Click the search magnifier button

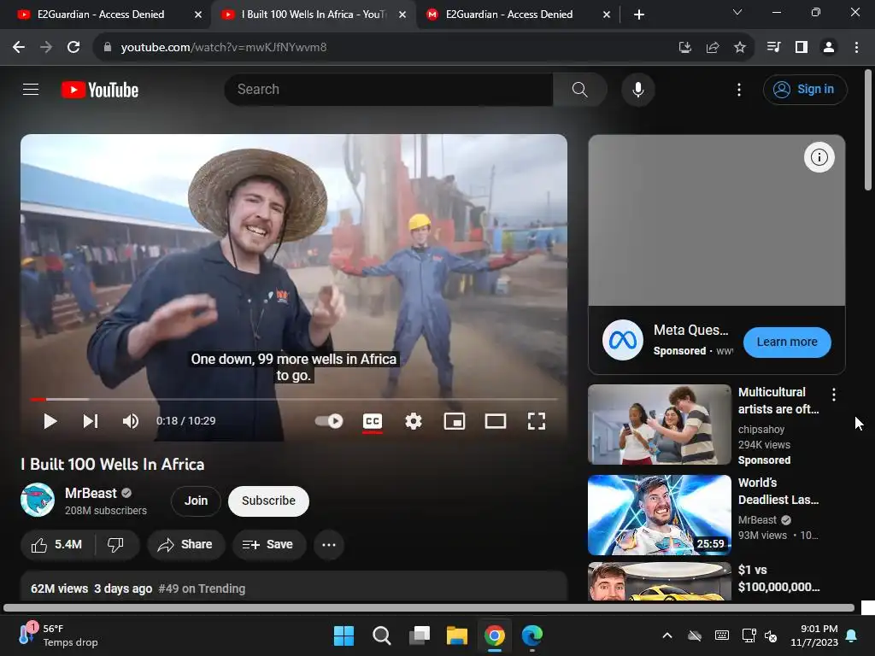point(580,89)
